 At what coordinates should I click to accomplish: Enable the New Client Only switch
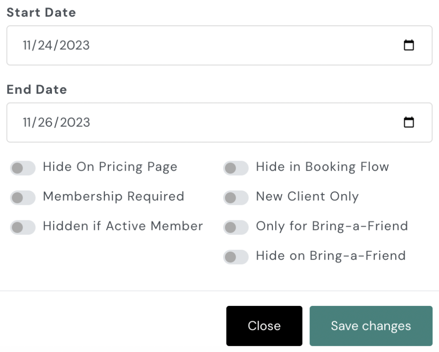(x=236, y=198)
